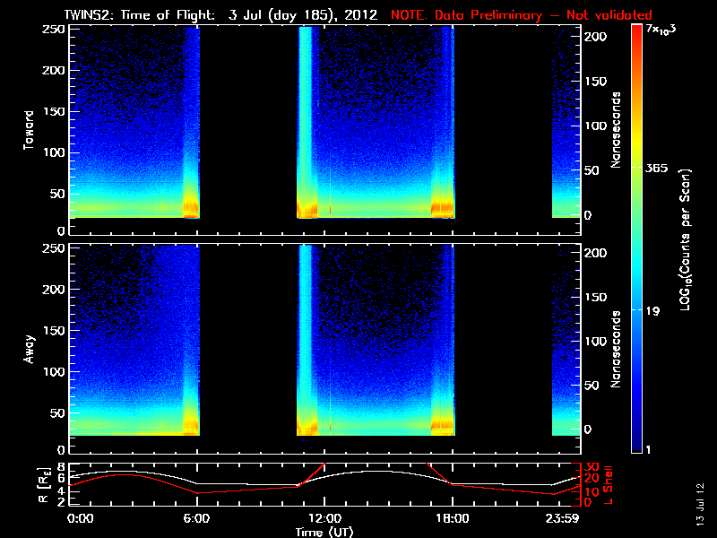Click the '2' tick on the R axis
The width and height of the screenshot is (717, 538).
coord(61,502)
